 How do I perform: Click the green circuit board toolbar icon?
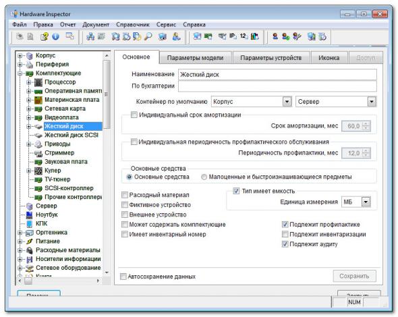click(x=208, y=37)
